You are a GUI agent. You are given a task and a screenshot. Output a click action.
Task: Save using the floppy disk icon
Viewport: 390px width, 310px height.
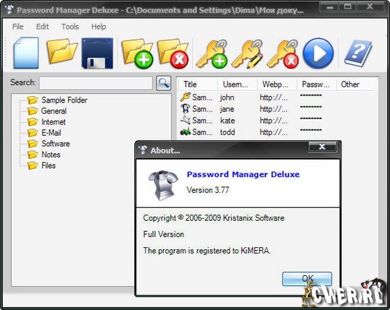(97, 53)
